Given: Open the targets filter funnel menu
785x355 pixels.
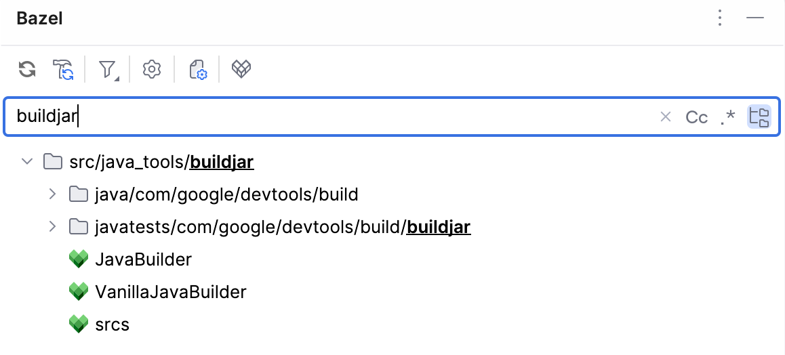Looking at the screenshot, I should point(108,69).
